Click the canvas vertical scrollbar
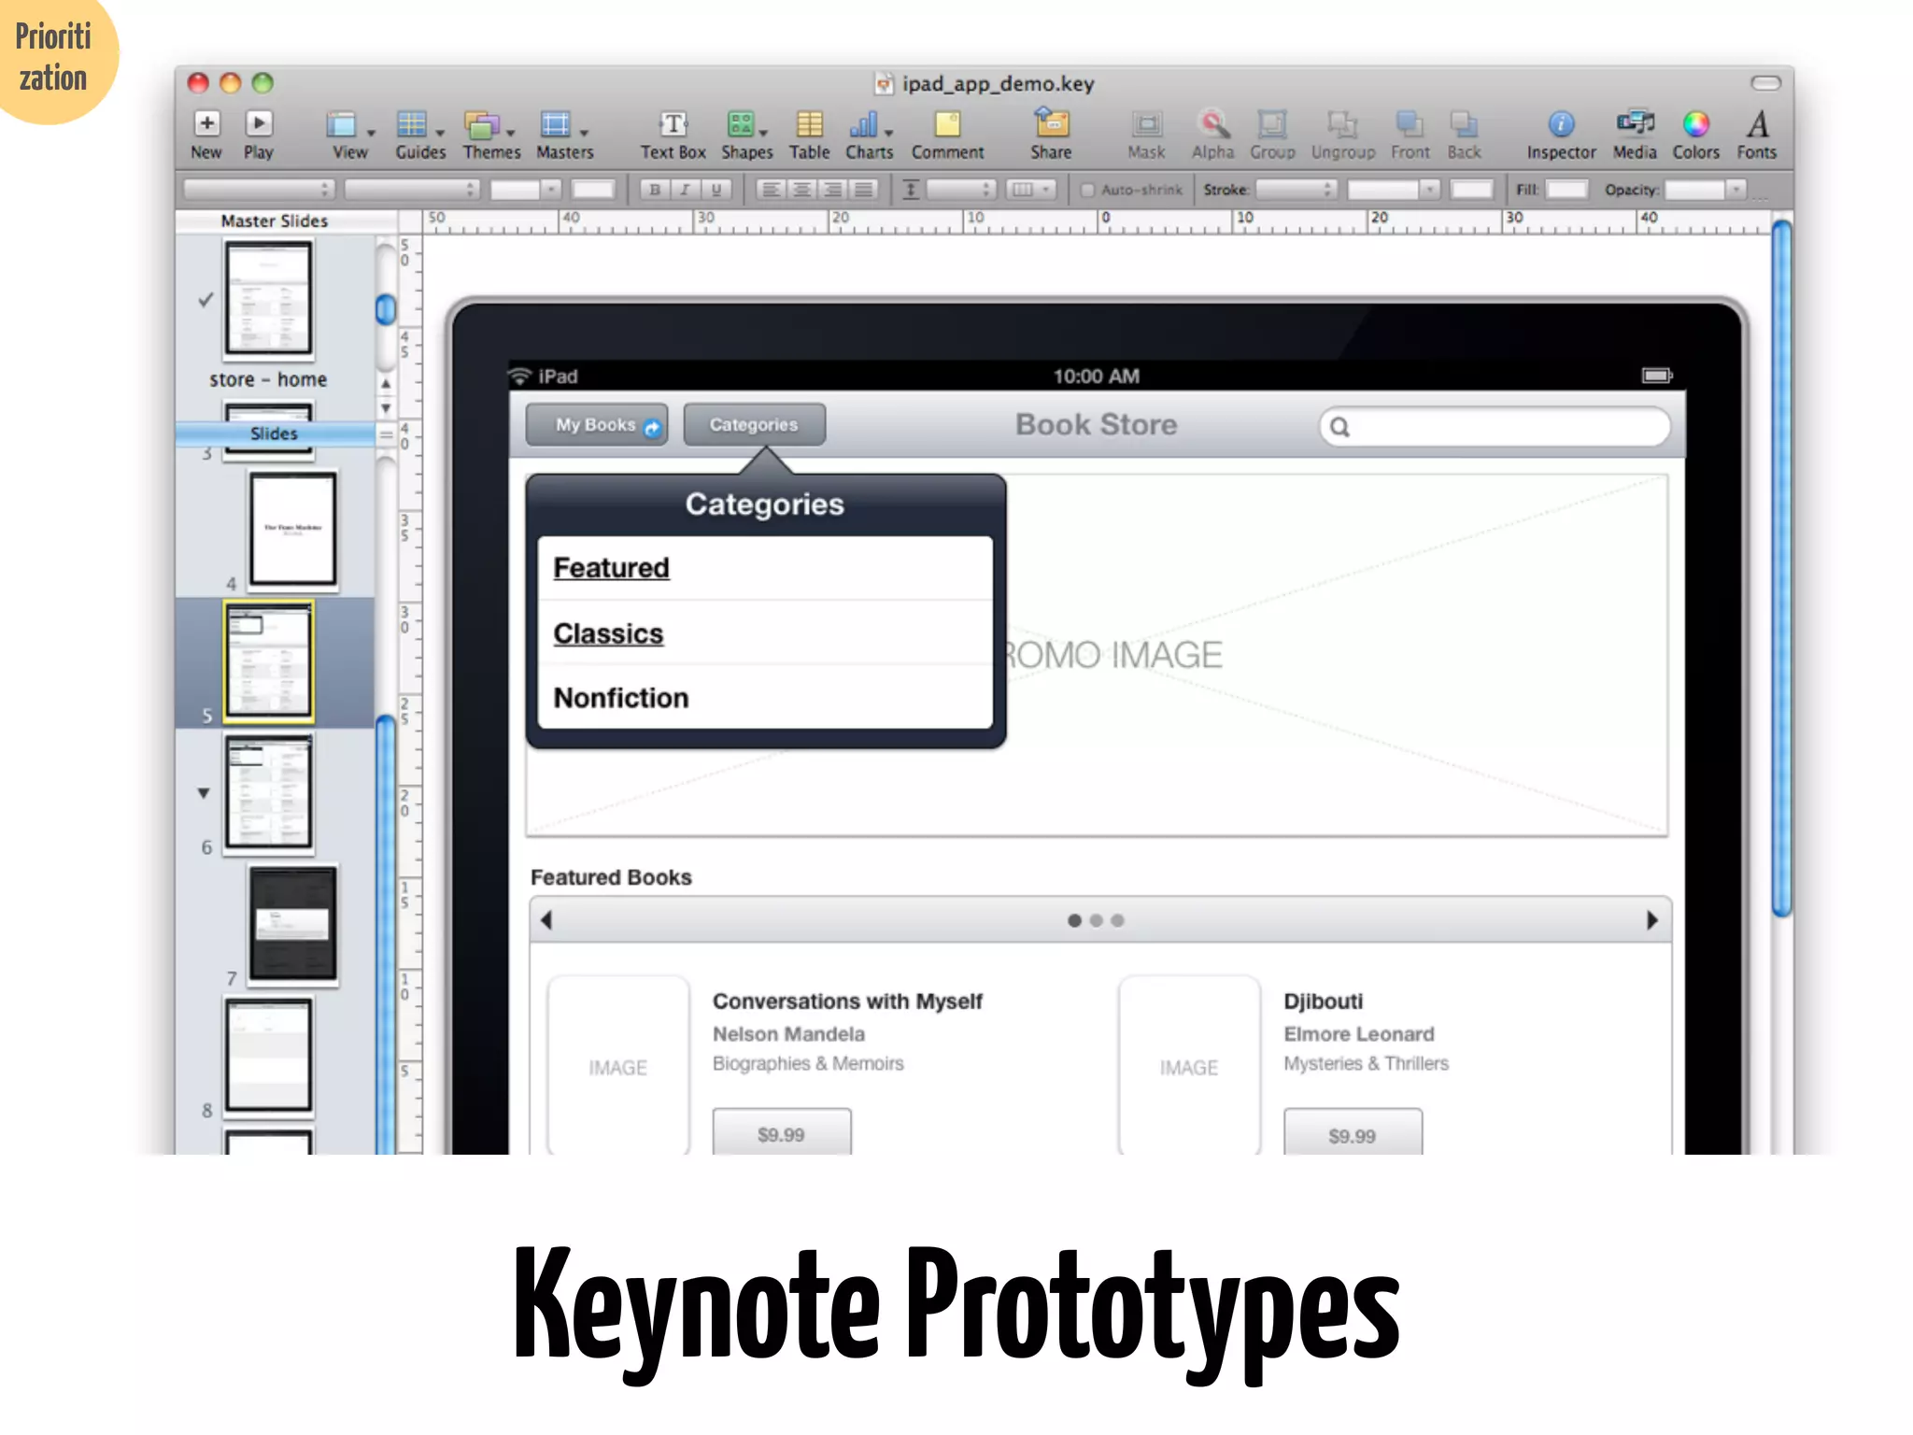1913x1435 pixels. (x=1782, y=568)
